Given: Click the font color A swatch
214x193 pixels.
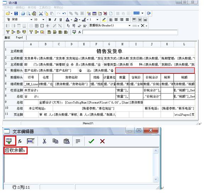Looking at the screenshot, I should [x=68, y=20].
